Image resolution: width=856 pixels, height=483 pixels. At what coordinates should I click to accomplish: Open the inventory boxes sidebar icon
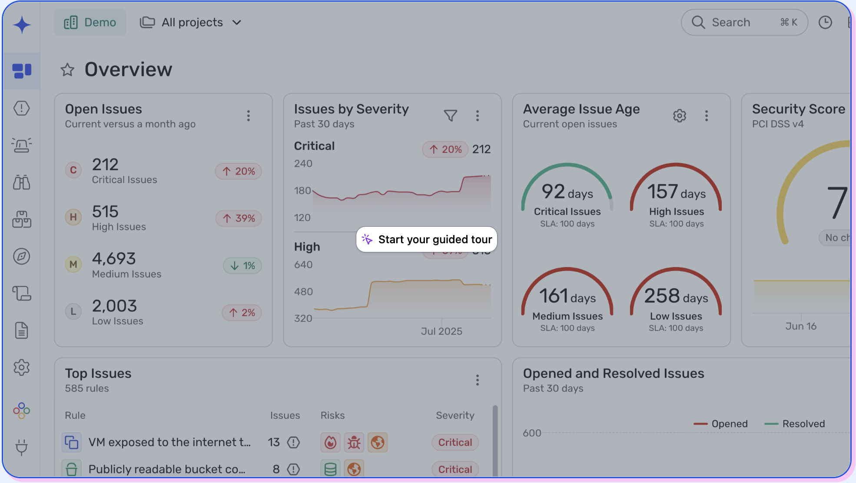(21, 219)
